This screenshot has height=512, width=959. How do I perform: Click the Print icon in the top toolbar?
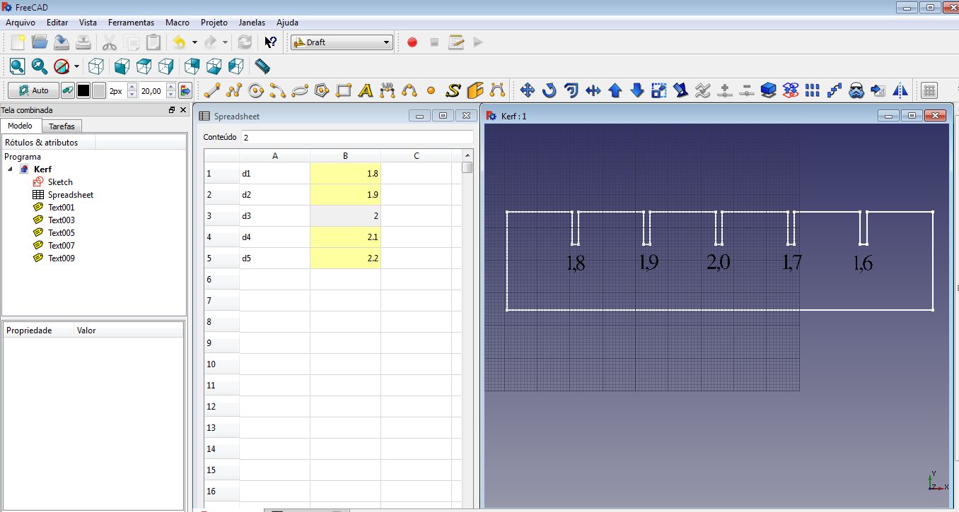pyautogui.click(x=83, y=42)
